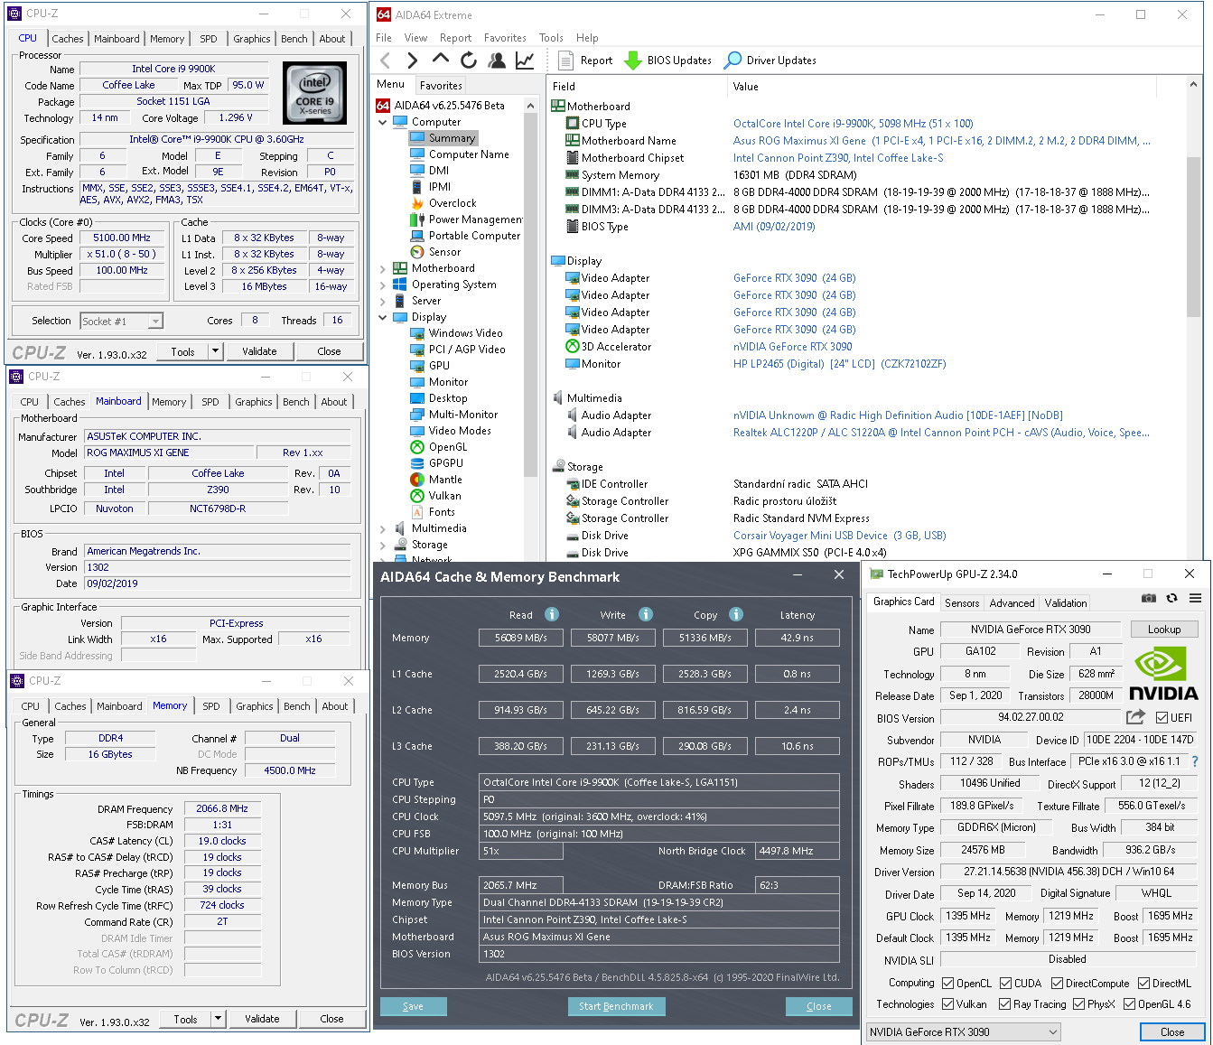Viewport: 1213px width, 1045px height.
Task: Collapse the Computer tree node
Action: (382, 122)
